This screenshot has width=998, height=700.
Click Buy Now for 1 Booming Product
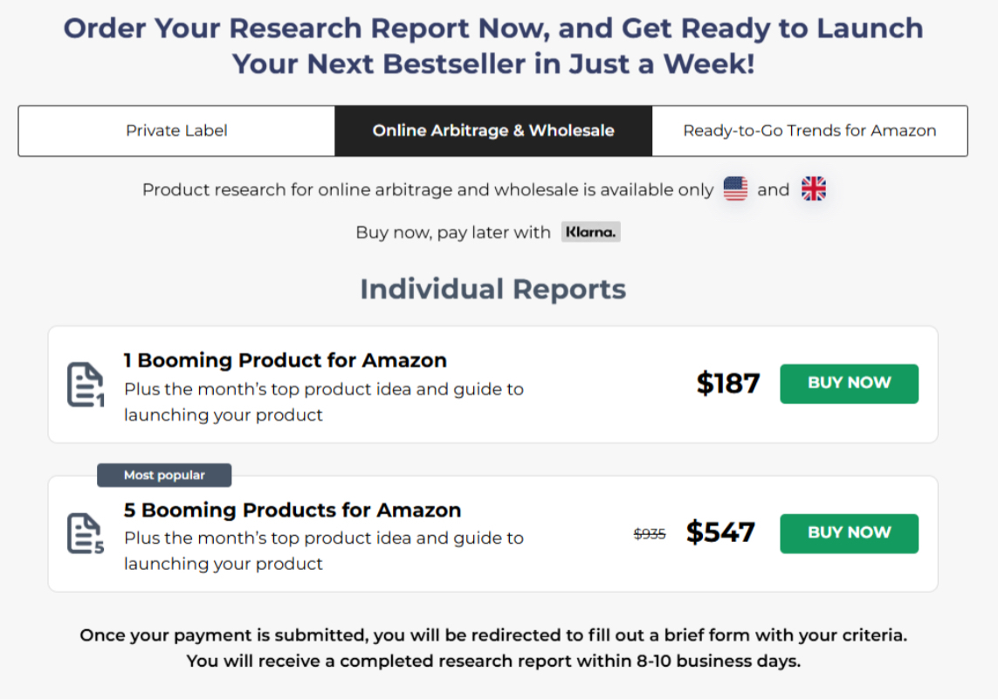(849, 383)
